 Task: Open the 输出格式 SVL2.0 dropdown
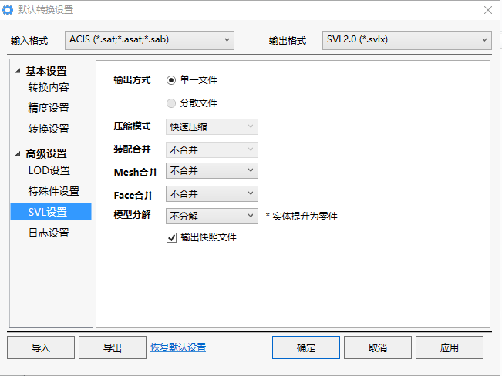coord(406,39)
